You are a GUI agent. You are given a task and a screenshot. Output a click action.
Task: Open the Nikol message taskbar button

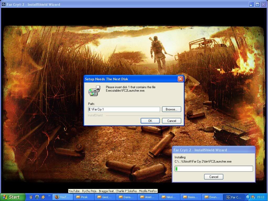point(170,197)
